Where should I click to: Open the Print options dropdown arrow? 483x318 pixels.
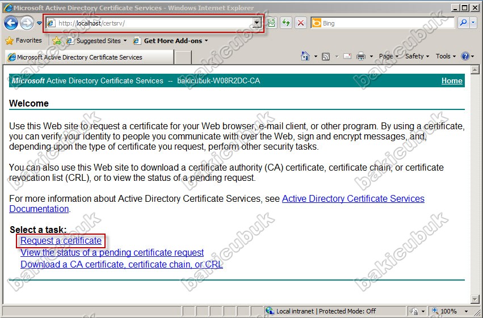tap(371, 57)
